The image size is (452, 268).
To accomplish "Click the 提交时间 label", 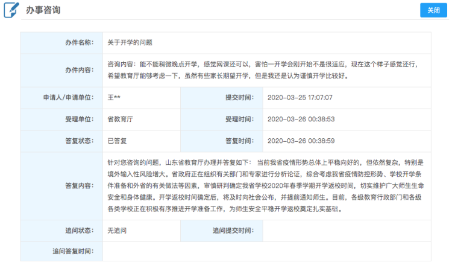I will pos(239,98).
